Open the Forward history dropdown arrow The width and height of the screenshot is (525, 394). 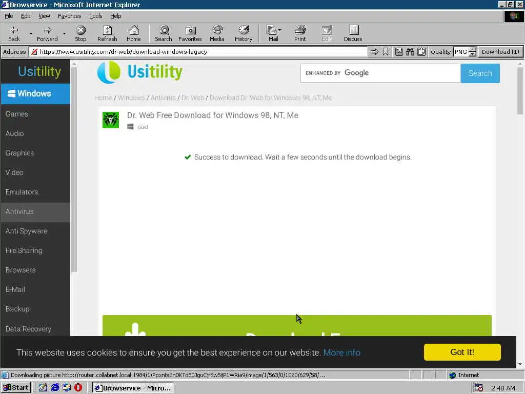click(64, 34)
